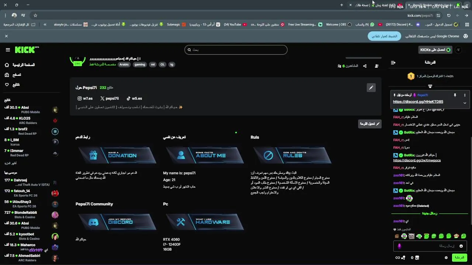Open AhmedSabiri ARC Raiders channel
The image size is (472, 265).
pos(31,258)
